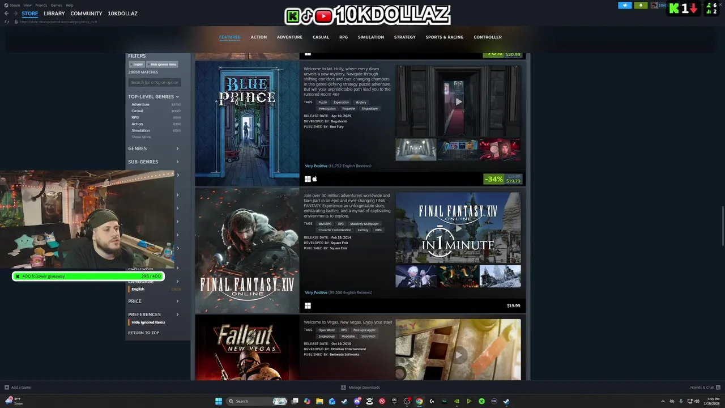725x408 pixels.
Task: Go forward with the Steam forward arrow
Action: [x=16, y=13]
